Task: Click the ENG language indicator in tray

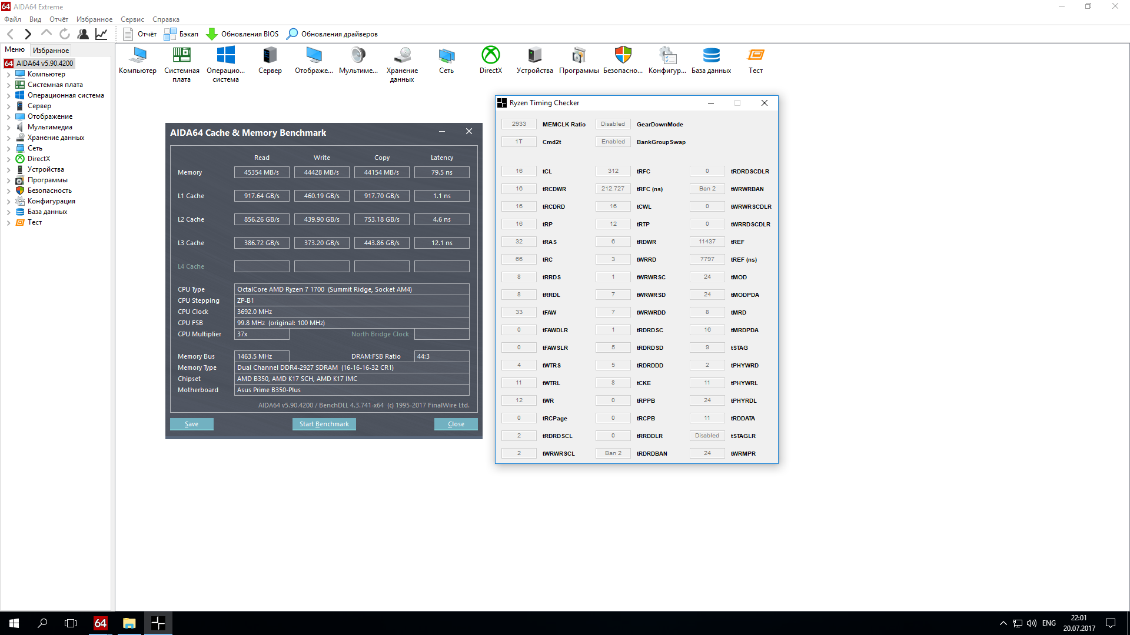Action: point(1049,623)
